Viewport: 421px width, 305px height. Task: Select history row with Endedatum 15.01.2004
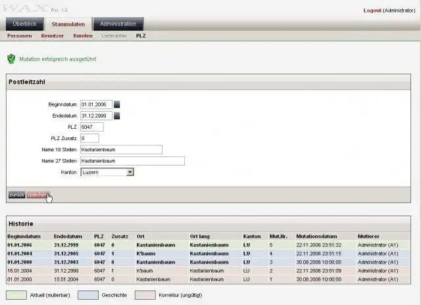click(209, 279)
